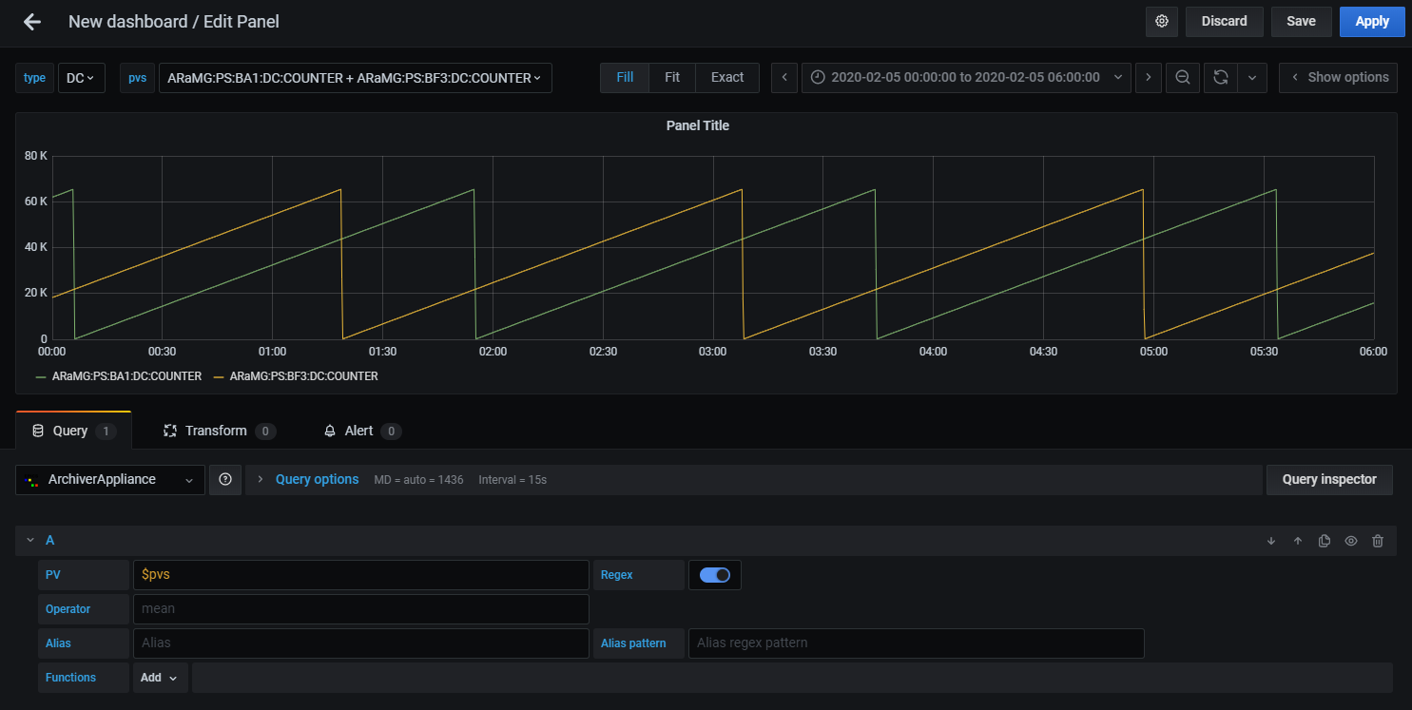Click the Apply button

[1371, 22]
